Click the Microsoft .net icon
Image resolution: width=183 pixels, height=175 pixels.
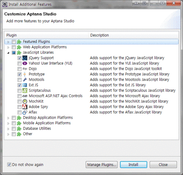coord(25,96)
